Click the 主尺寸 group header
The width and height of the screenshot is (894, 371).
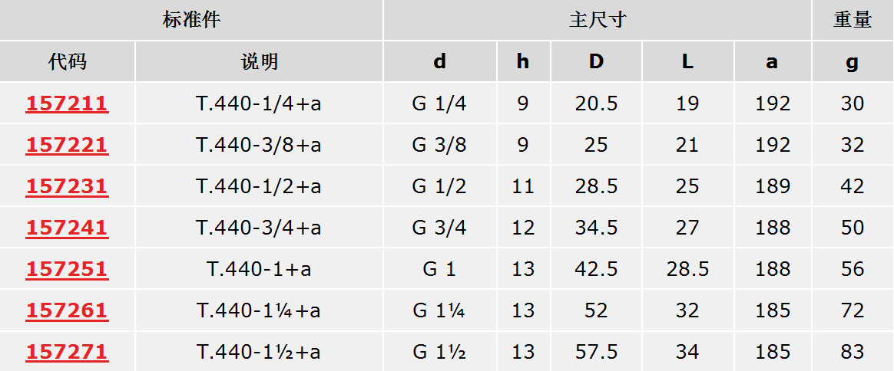pos(597,20)
